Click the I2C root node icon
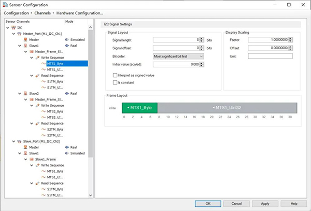This screenshot has height=211, width=311. click(x=13, y=27)
